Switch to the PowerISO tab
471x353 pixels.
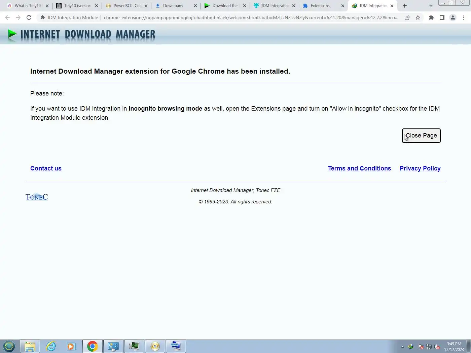click(x=126, y=6)
